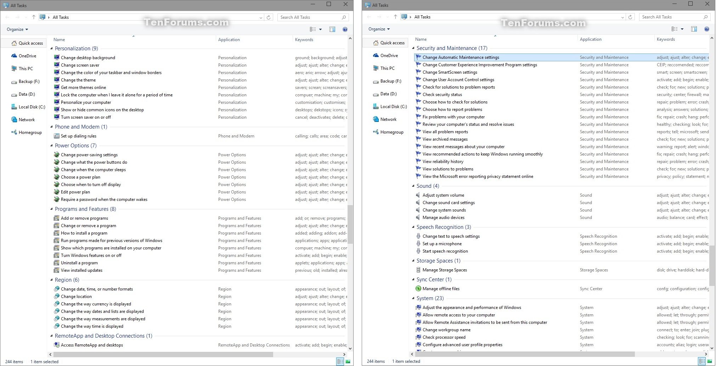Click the icon beside 'Manage Storage Spaces'
The image size is (716, 366).
coord(418,270)
